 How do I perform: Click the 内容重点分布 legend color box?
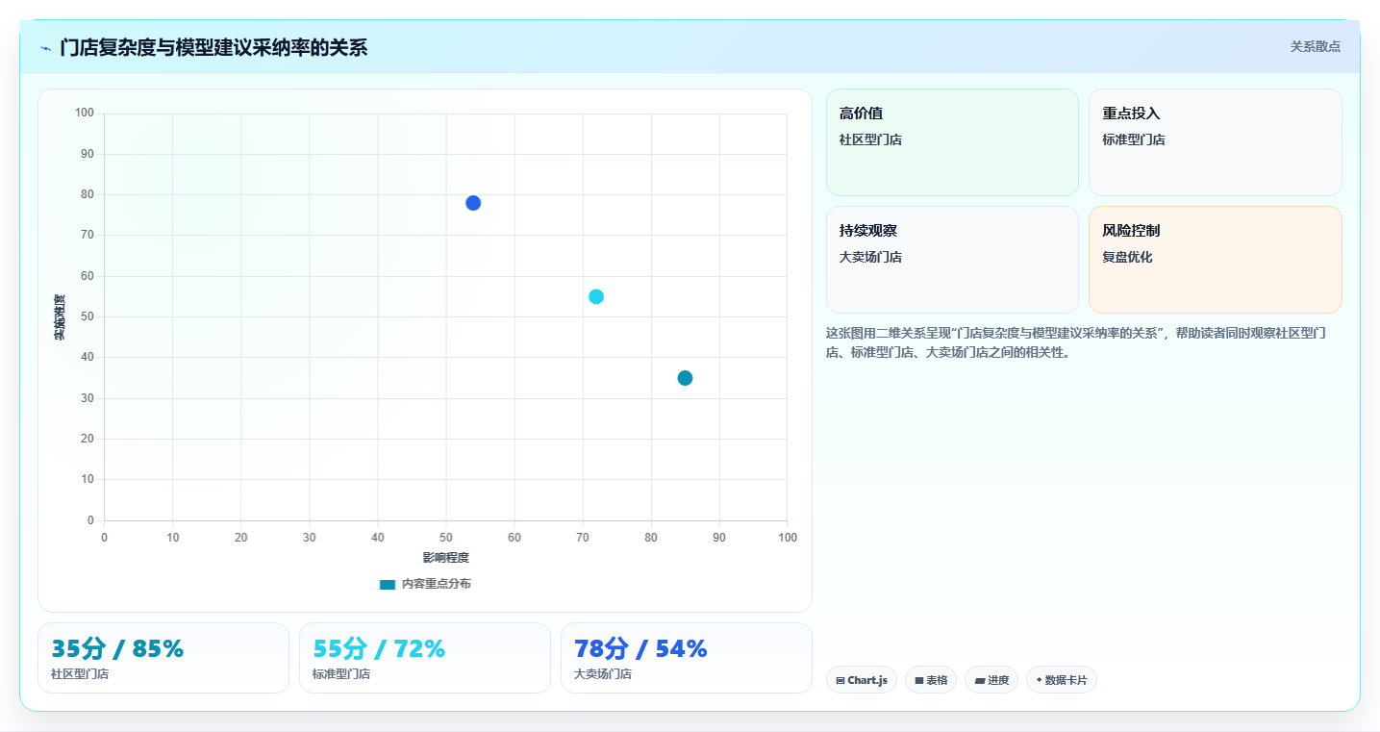tap(388, 584)
